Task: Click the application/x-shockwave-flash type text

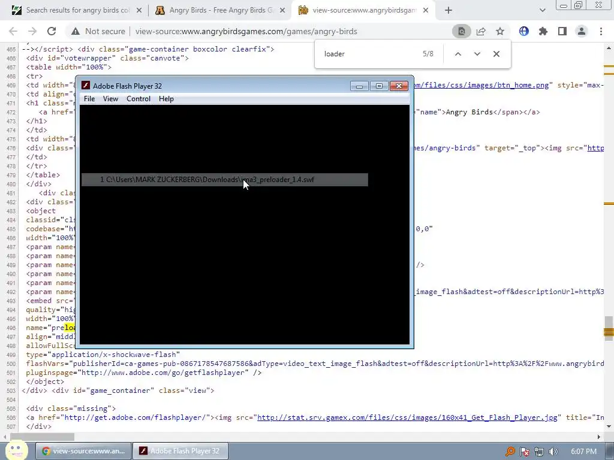Action: click(x=103, y=355)
